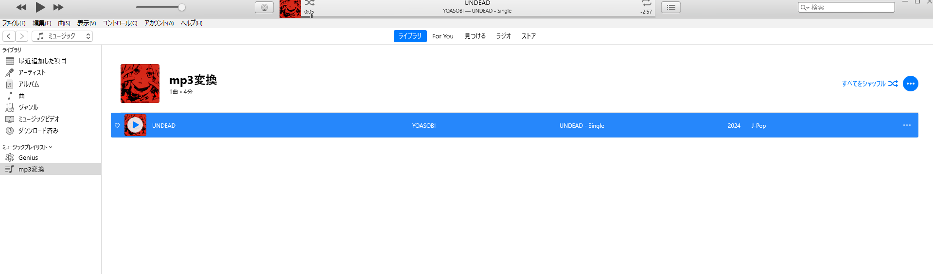Open ダウンロード済み in sidebar

coord(51,131)
